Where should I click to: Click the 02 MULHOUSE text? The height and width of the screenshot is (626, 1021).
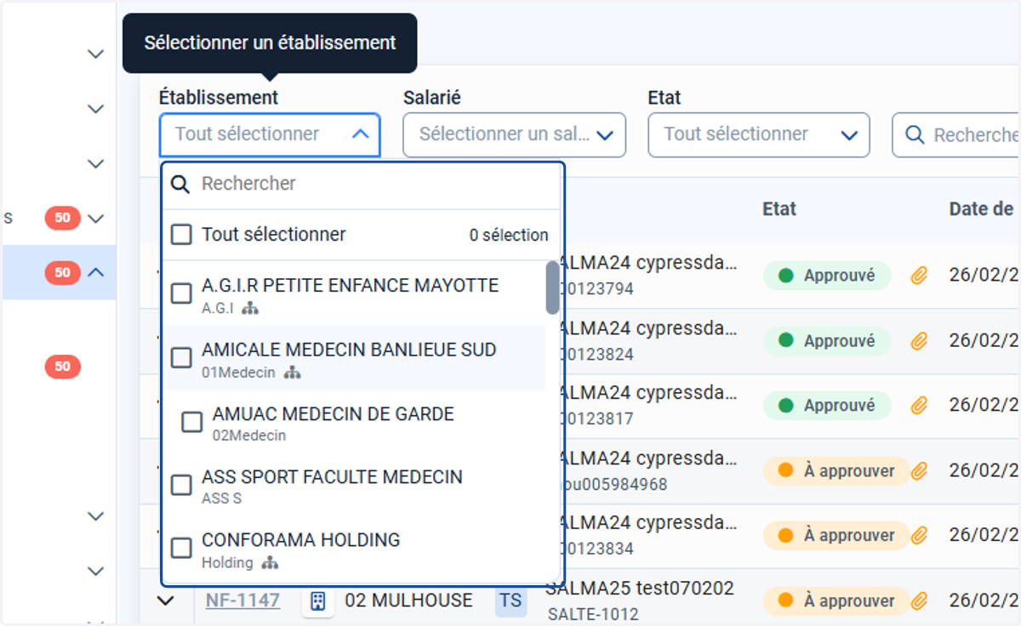tap(408, 600)
